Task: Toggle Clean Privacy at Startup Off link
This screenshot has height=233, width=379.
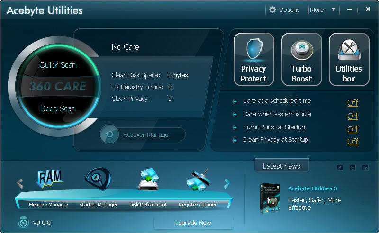Action: 352,142
